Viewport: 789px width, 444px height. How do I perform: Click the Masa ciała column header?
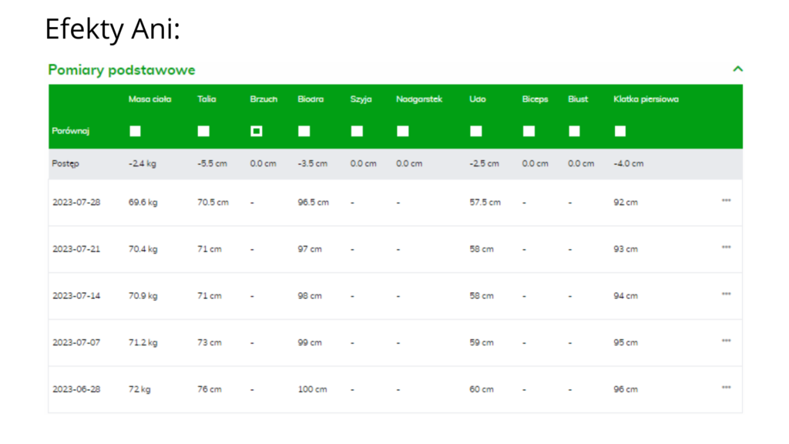pyautogui.click(x=149, y=99)
